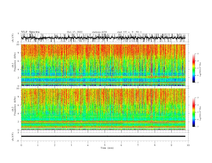Select the date "Oct. 17, 2022" in the header

point(75,32)
